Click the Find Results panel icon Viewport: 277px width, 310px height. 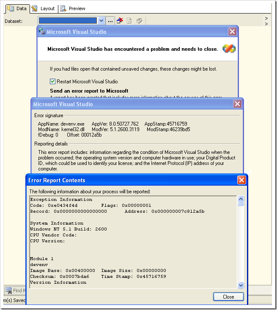[8, 291]
